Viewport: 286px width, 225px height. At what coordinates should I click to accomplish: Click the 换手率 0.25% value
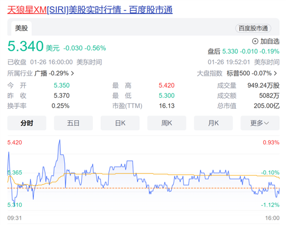[x=60, y=106]
